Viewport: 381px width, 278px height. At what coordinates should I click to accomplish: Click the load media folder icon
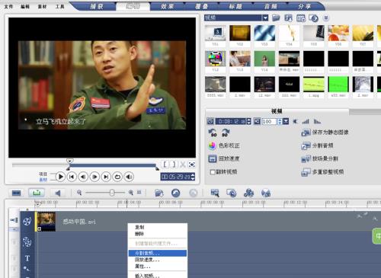click(276, 18)
